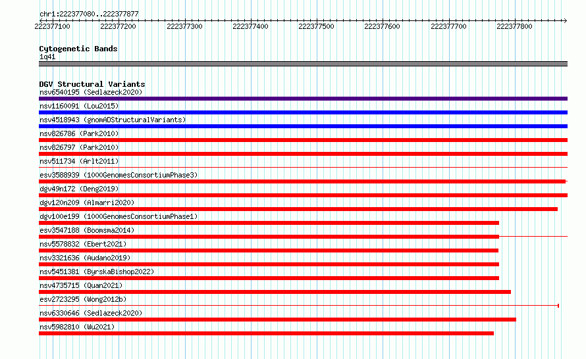This screenshot has width=586, height=359.
Task: Open nsv5578832 (Ebert2021) label
Action: point(83,244)
